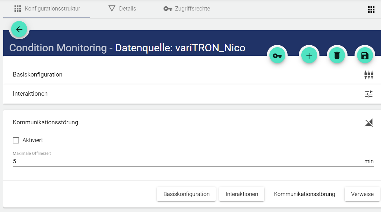This screenshot has width=381, height=212.
Task: Switch to the Konfigurationsstruktur tab
Action: click(47, 9)
